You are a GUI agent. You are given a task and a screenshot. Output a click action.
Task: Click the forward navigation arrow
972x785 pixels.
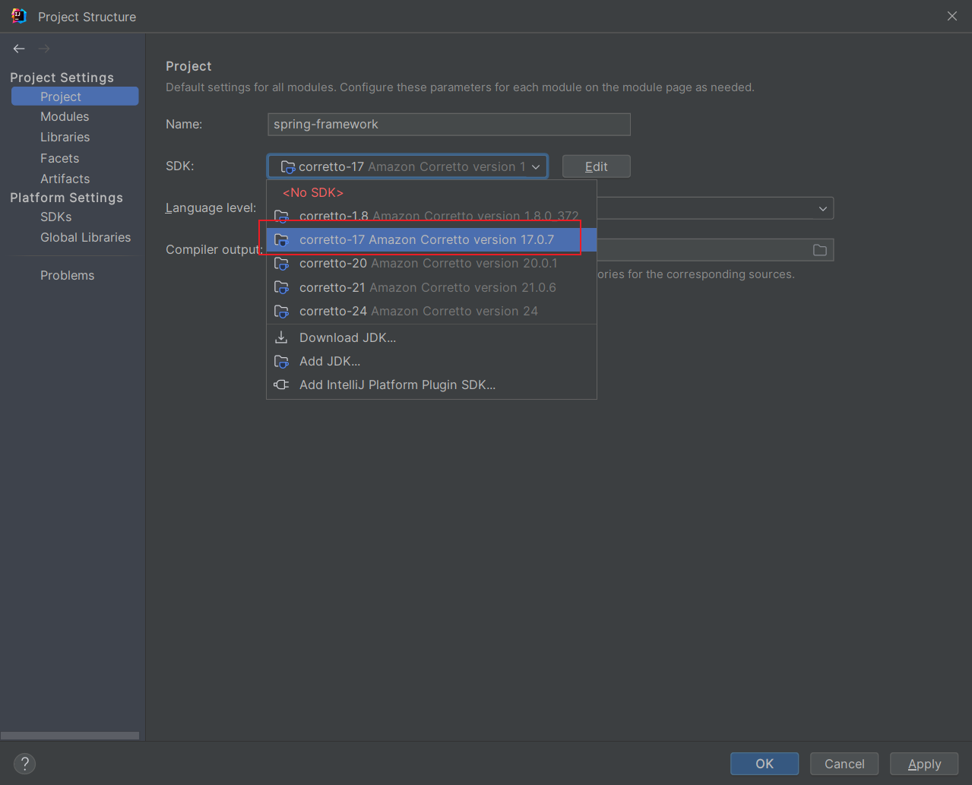[x=44, y=49]
